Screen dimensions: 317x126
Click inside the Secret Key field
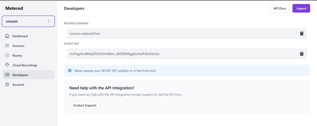tap(181, 54)
